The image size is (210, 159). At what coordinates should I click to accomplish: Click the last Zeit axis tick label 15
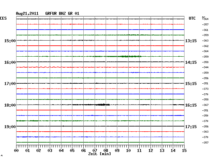[184, 151]
